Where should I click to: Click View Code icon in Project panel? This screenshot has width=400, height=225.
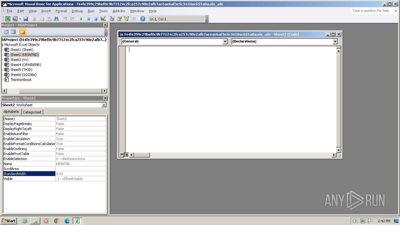pyautogui.click(x=6, y=32)
